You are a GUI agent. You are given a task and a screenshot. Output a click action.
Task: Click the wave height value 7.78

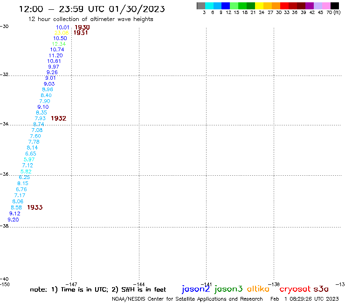34,142
